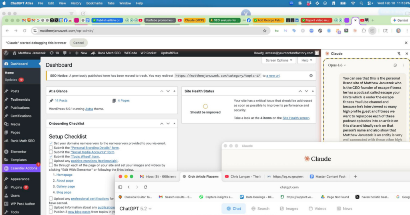Screen dimensions: 410x215
Task: Open Appearance settings
Action: [20, 179]
